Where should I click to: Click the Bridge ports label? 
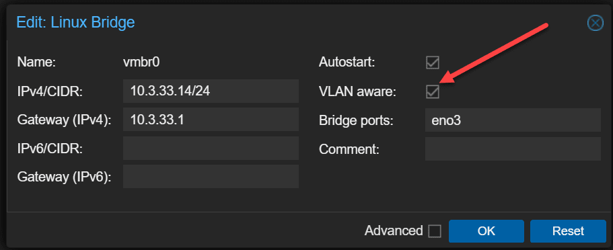tap(356, 121)
